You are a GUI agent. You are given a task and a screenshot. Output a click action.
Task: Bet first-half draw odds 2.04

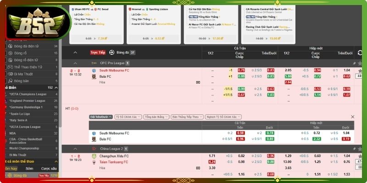pyautogui.click(x=288, y=82)
